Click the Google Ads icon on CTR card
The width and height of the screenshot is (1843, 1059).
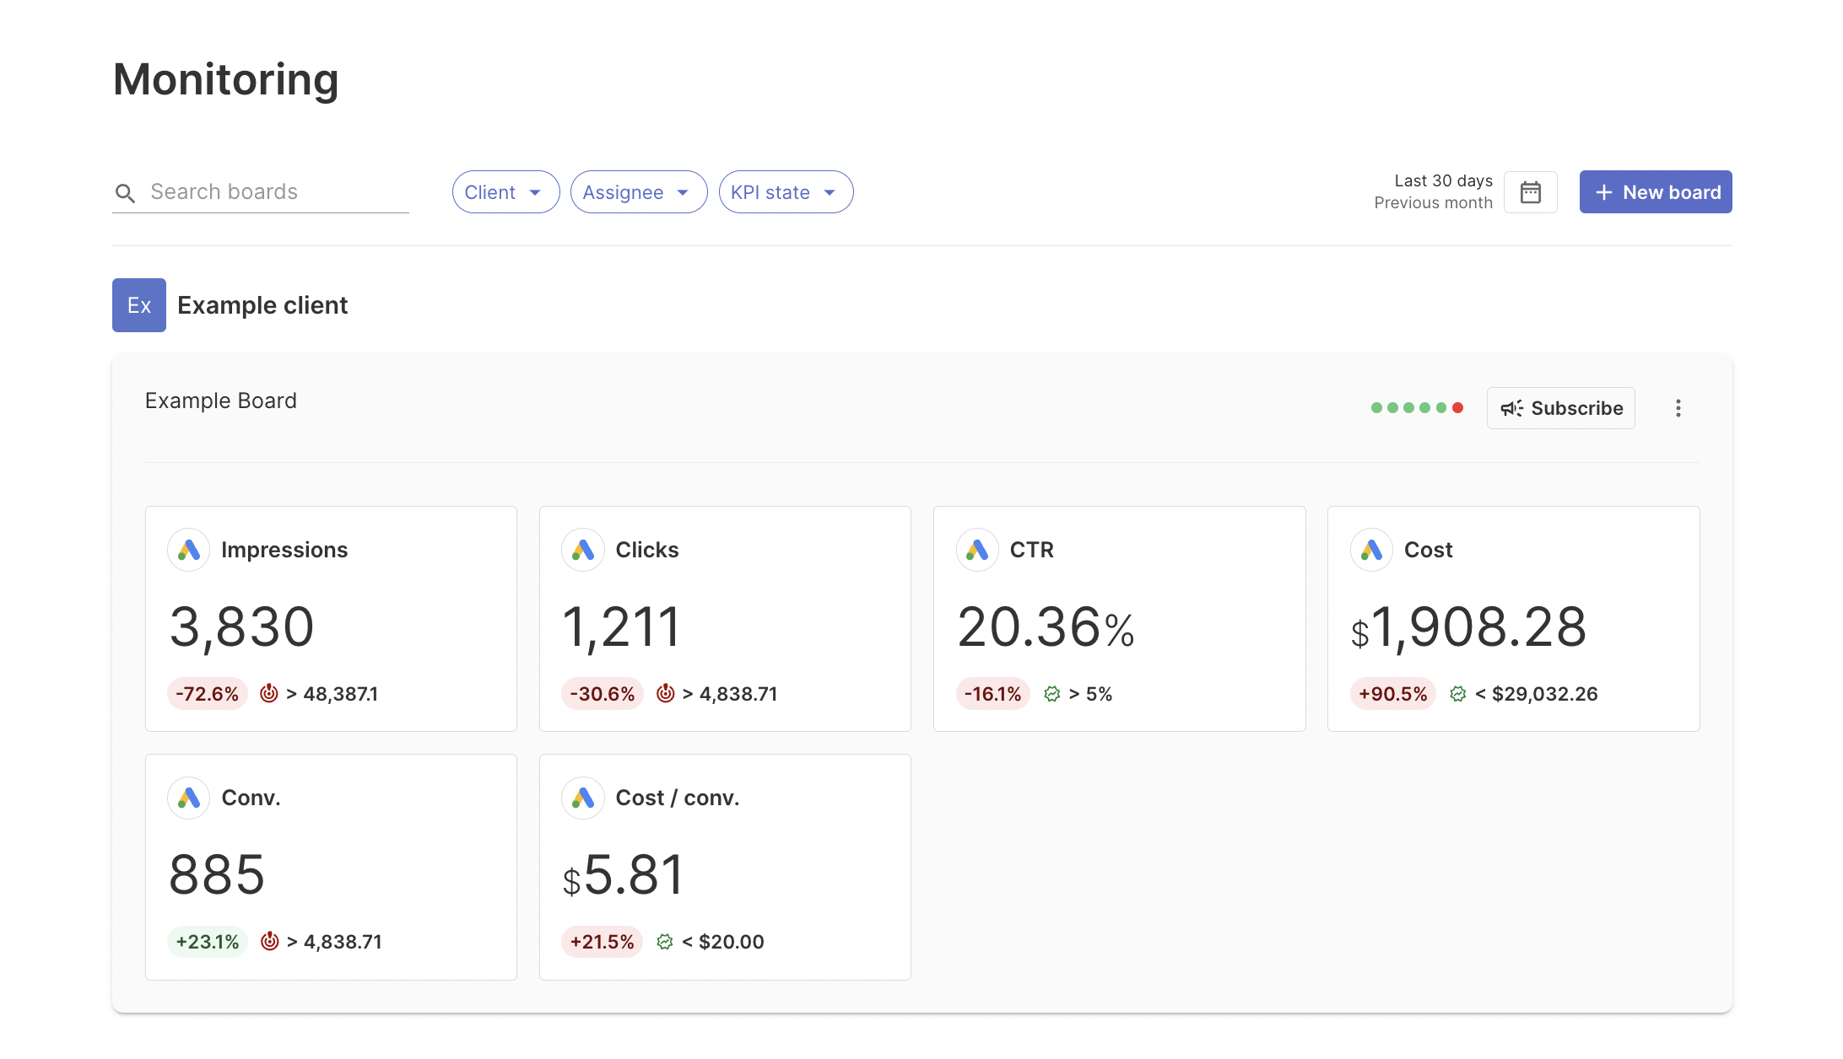(x=978, y=550)
